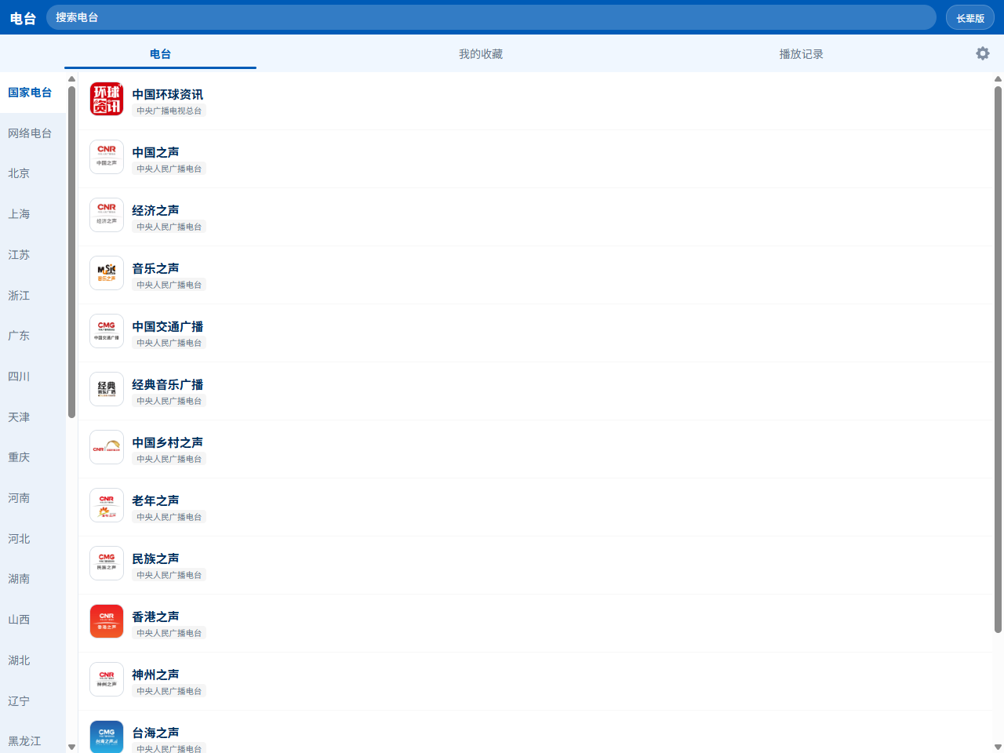Image resolution: width=1004 pixels, height=753 pixels.
Task: Select 四川 region in sidebar
Action: click(33, 376)
